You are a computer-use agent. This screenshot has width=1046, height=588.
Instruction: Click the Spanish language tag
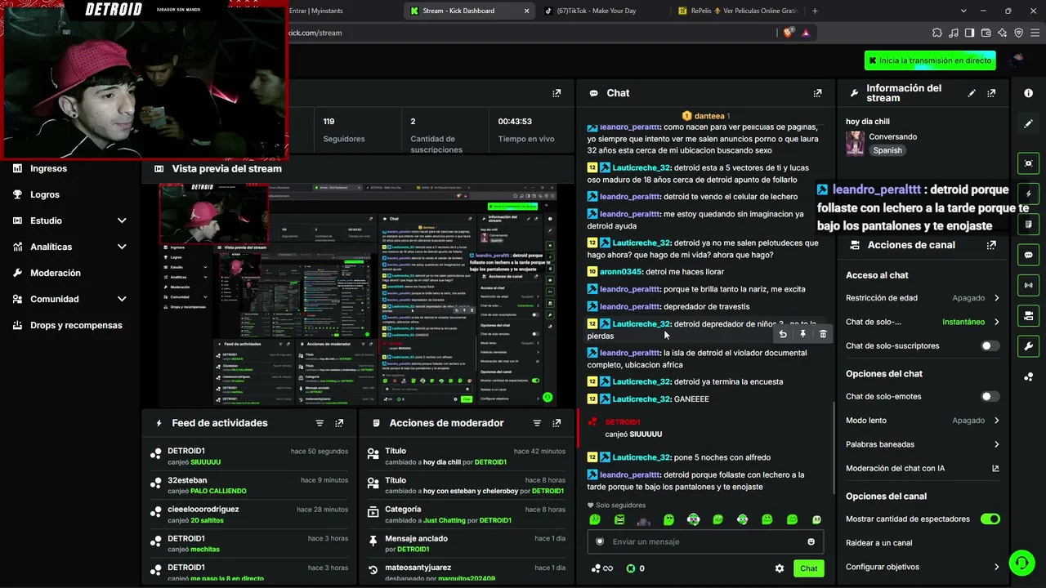(887, 150)
